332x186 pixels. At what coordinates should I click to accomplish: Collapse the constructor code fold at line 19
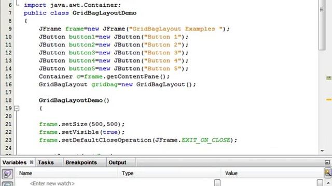coord(17,109)
